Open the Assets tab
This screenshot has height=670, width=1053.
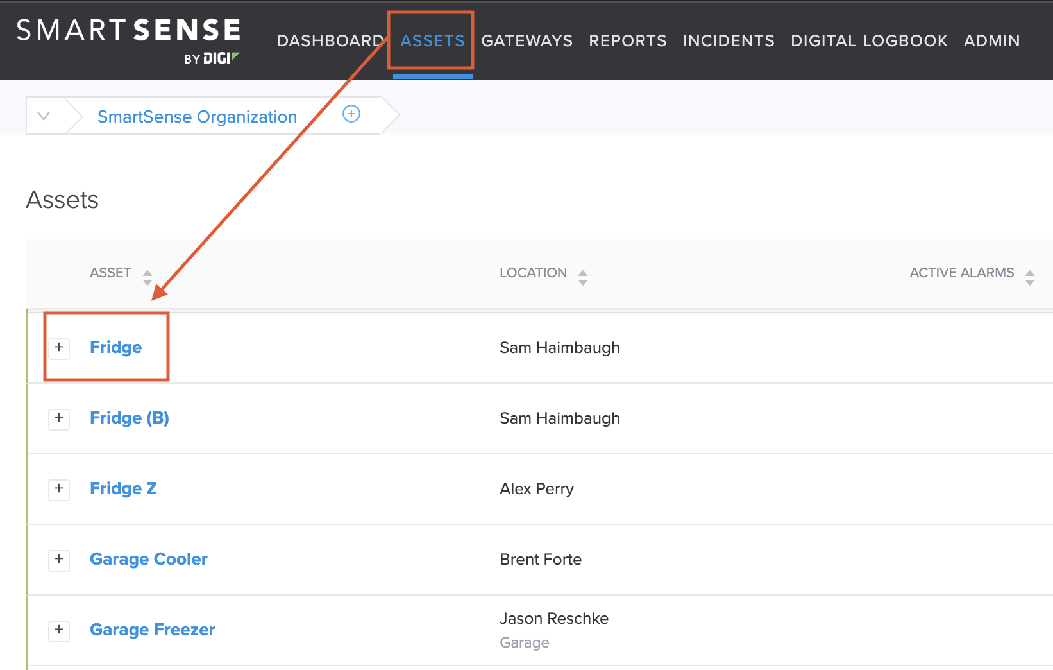coord(432,40)
